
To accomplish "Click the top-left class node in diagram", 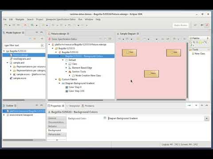I will tap(129, 53).
